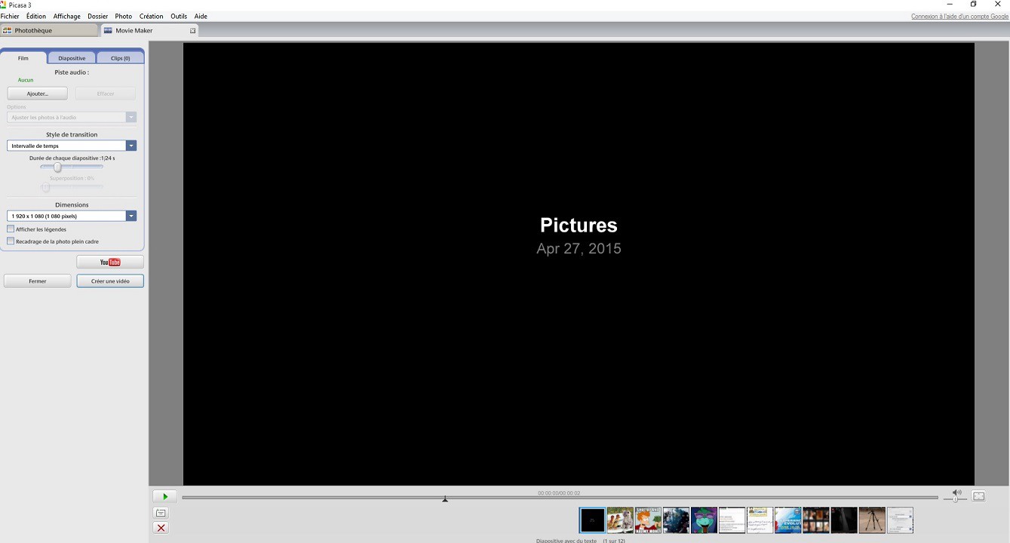Open the Édition menu
1010x543 pixels.
35,16
